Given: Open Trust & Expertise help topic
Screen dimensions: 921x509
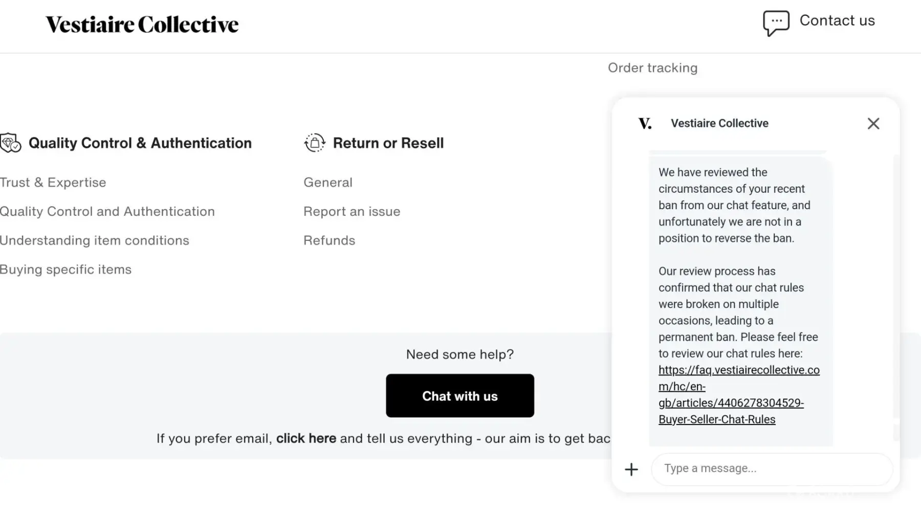Looking at the screenshot, I should [53, 183].
